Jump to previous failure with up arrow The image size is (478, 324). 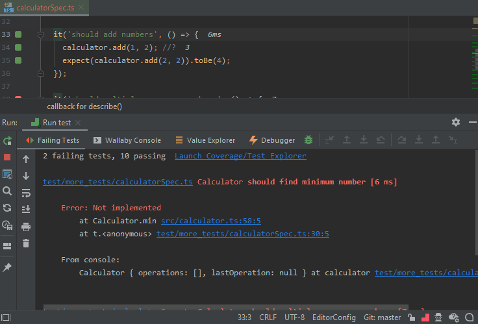26,159
